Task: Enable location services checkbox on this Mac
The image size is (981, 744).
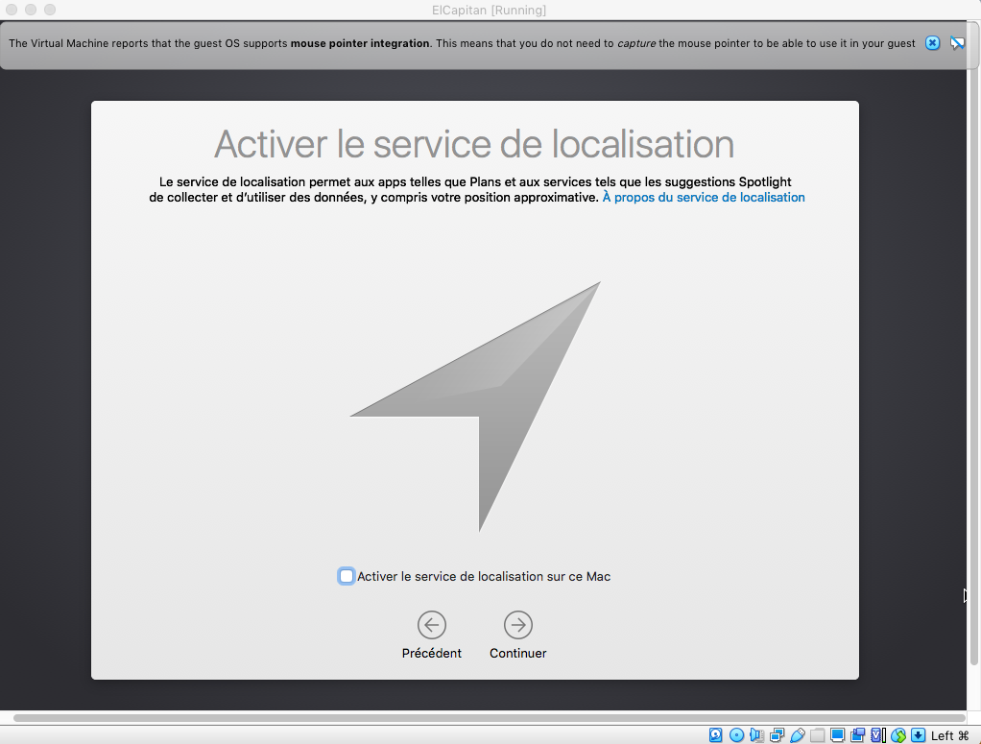Action: point(346,576)
